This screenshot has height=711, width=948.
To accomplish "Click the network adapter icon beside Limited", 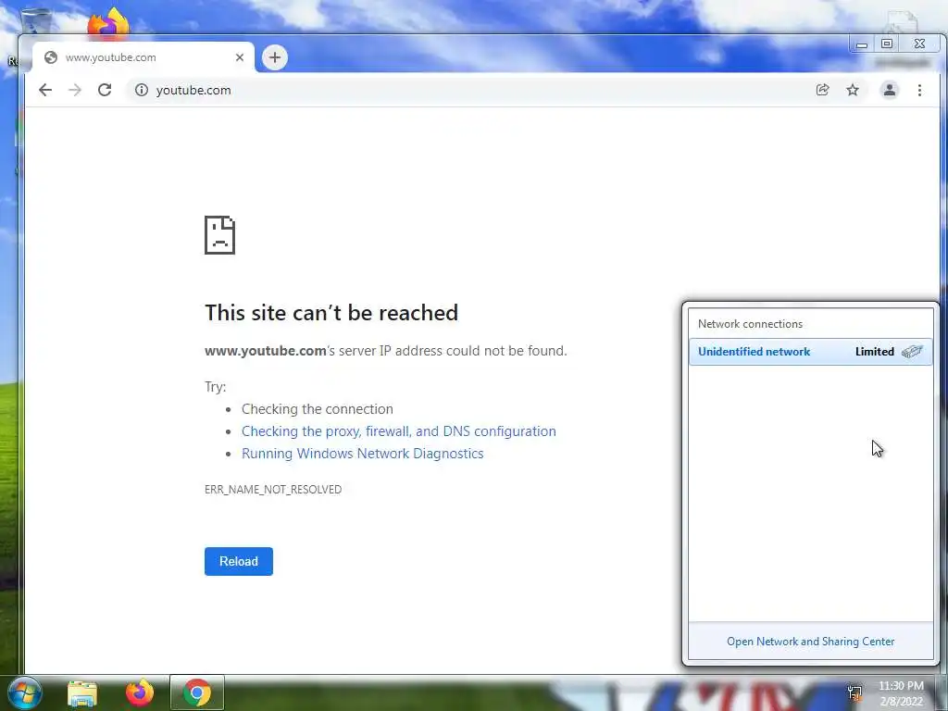I will click(912, 352).
